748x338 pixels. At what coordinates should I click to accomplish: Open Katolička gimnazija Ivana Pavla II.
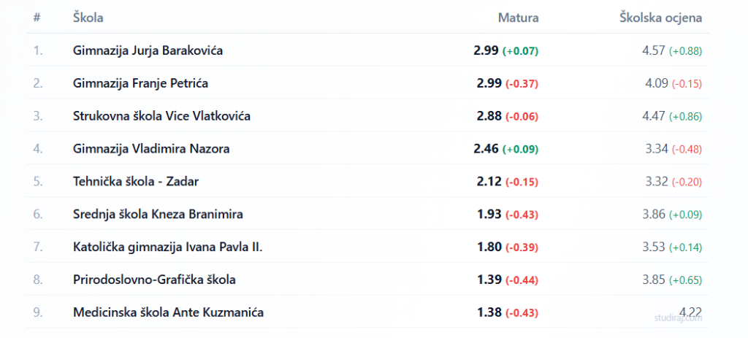167,247
